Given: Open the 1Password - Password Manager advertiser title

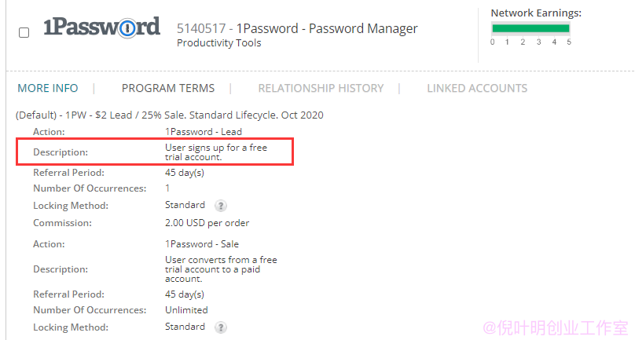Looking at the screenshot, I should tap(297, 29).
